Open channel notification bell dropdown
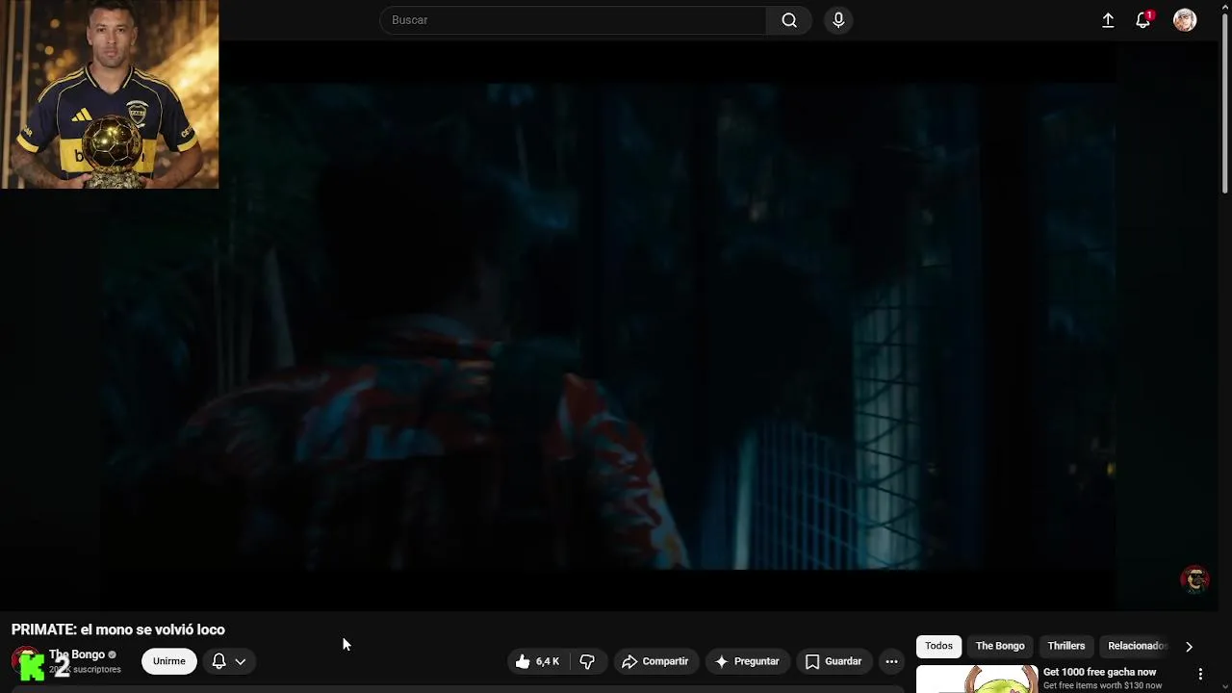The width and height of the screenshot is (1232, 693). (229, 661)
